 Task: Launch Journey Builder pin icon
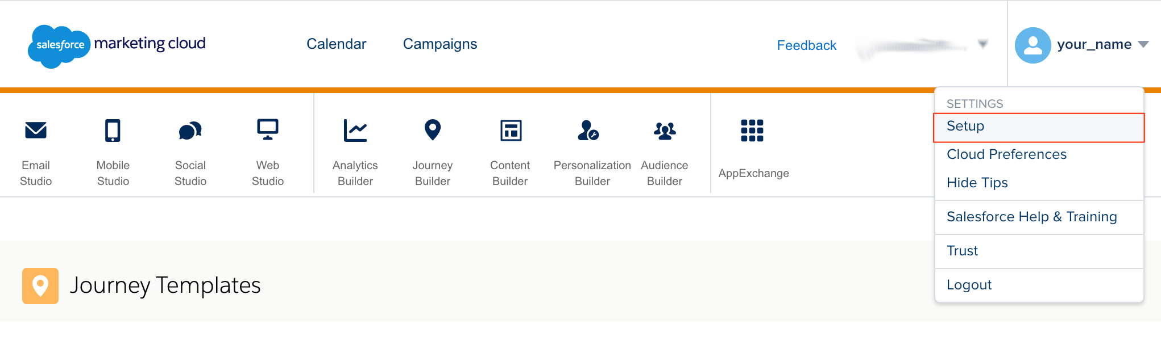click(x=433, y=130)
